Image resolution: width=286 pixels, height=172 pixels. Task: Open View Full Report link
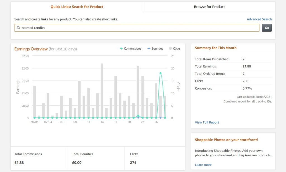tap(207, 122)
